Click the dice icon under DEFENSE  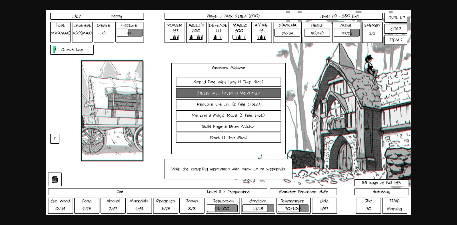pyautogui.click(x=218, y=37)
